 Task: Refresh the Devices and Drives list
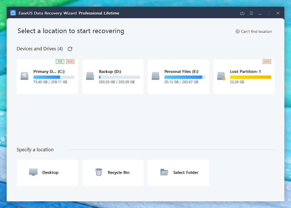[x=70, y=49]
